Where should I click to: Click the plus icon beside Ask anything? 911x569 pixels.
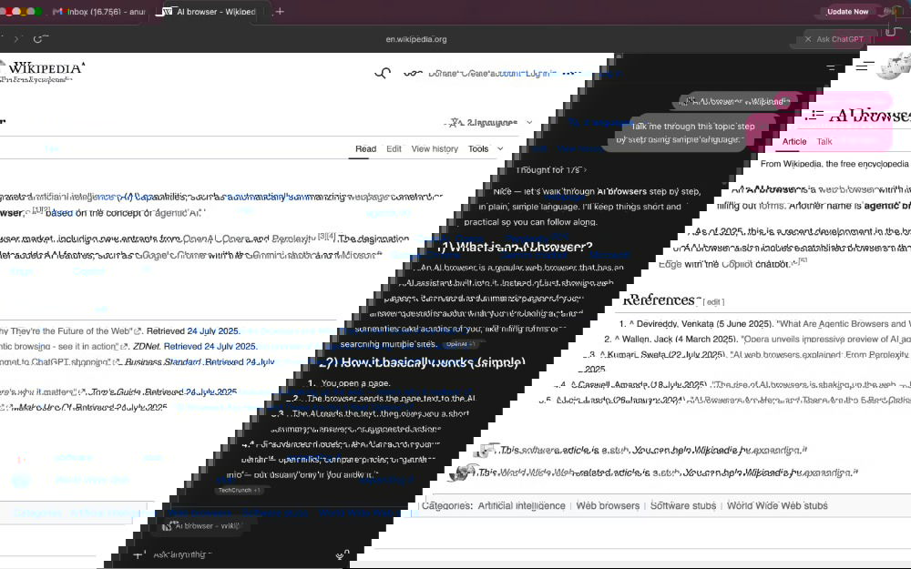point(138,554)
